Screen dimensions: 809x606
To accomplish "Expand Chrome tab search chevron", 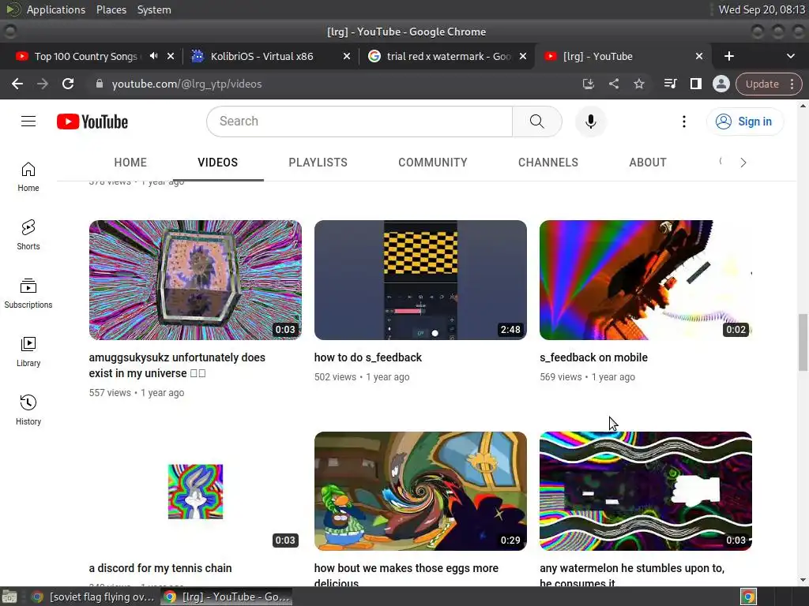I will pyautogui.click(x=790, y=56).
